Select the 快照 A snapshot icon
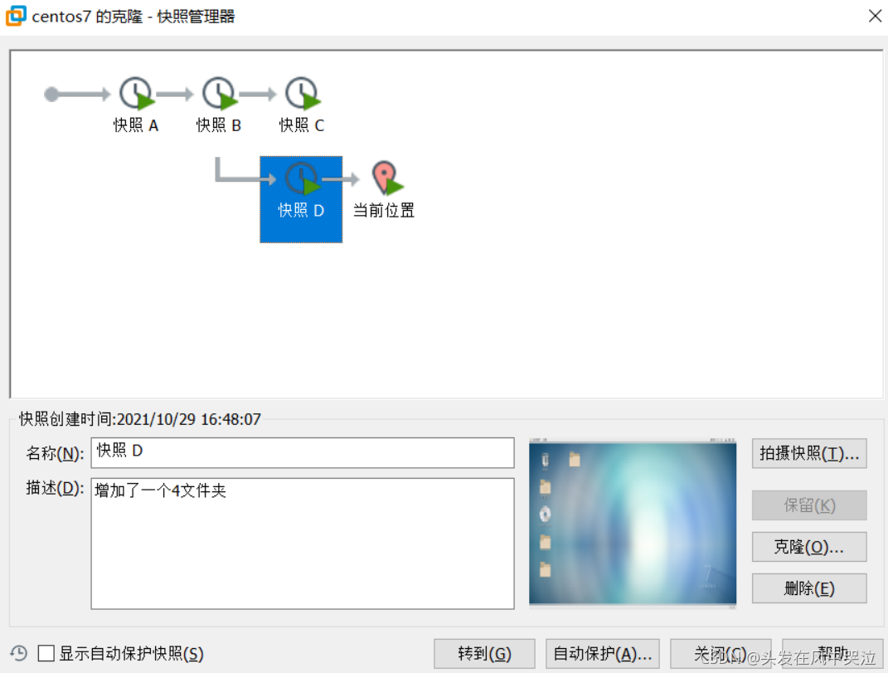Screen dimensions: 888x673 (x=135, y=93)
